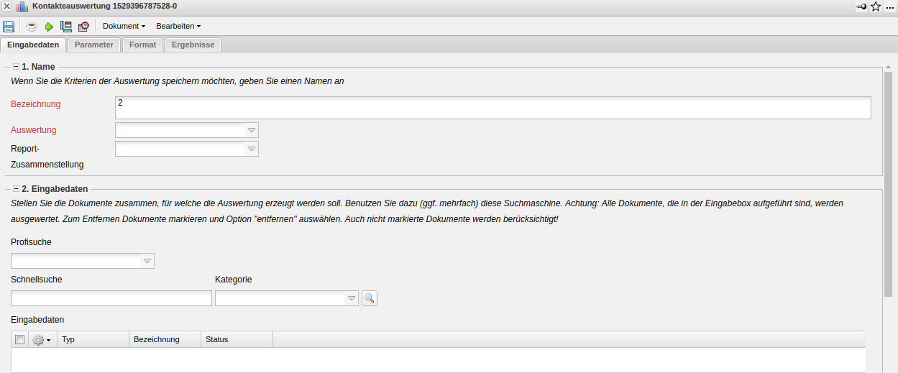Viewport: 898px width, 373px height.
Task: Run the evaluation with the green arrow
Action: pyautogui.click(x=49, y=27)
